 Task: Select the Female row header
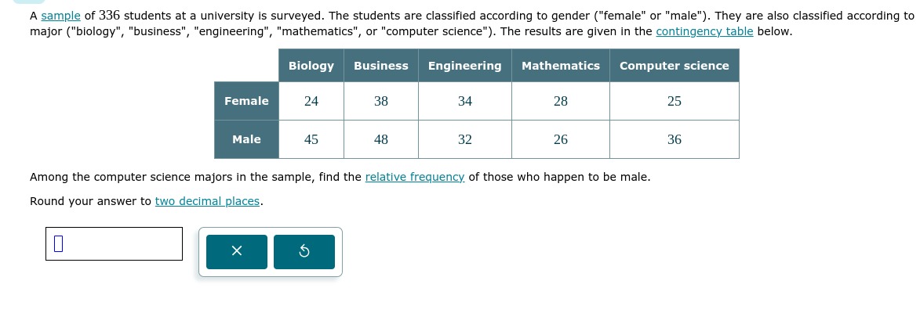(x=246, y=101)
